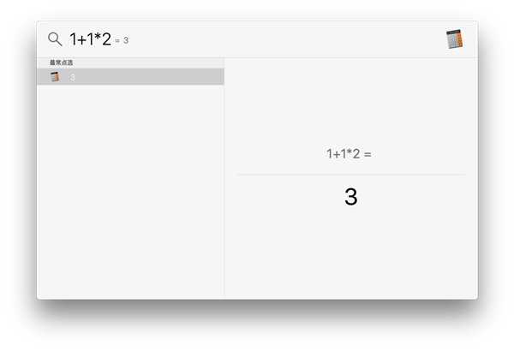
Task: Click the empty area of the results list
Action: (130, 188)
